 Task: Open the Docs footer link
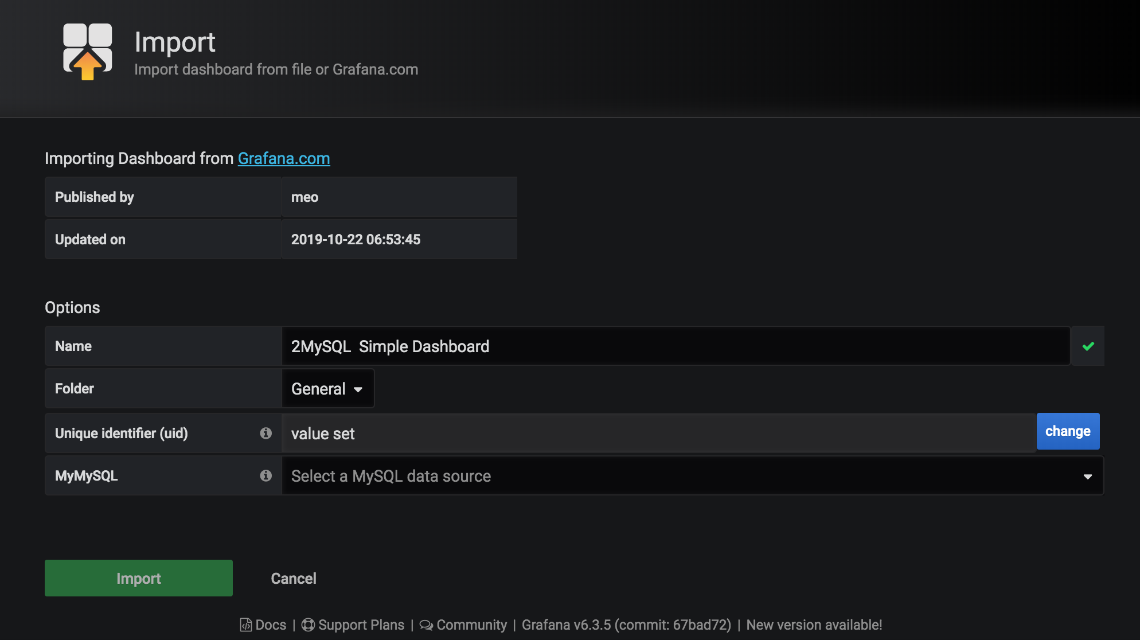[x=263, y=625]
